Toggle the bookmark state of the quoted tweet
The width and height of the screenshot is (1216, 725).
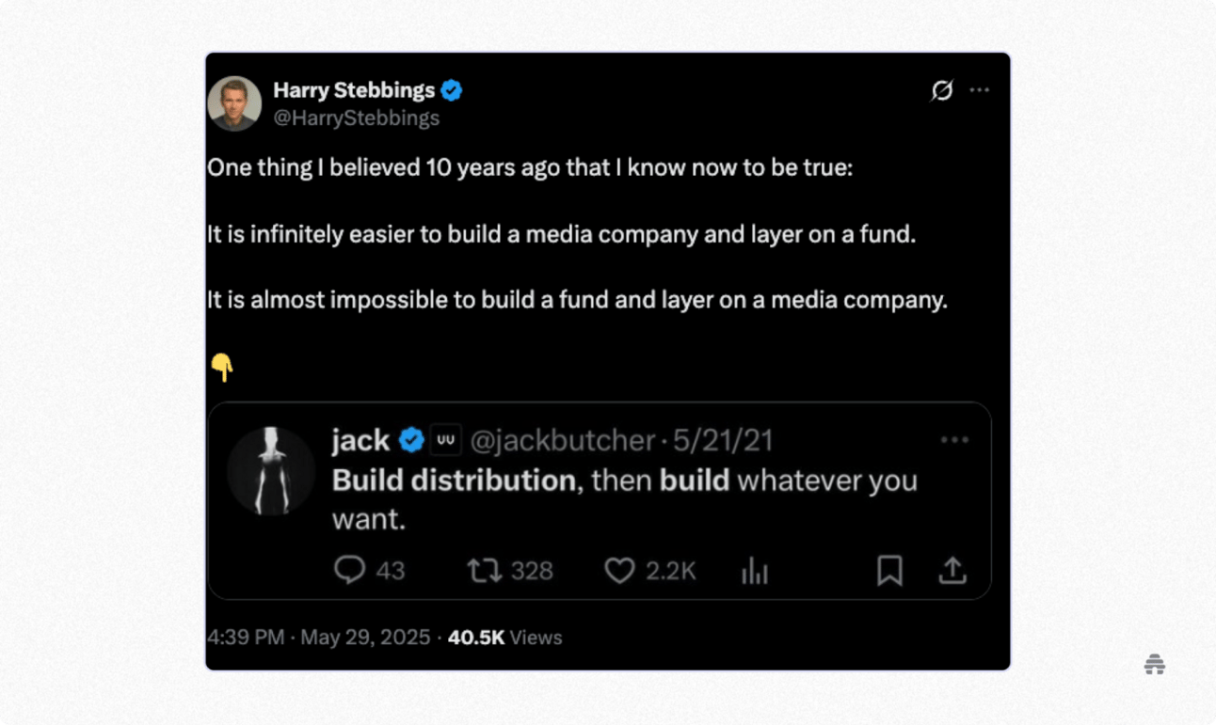point(888,571)
